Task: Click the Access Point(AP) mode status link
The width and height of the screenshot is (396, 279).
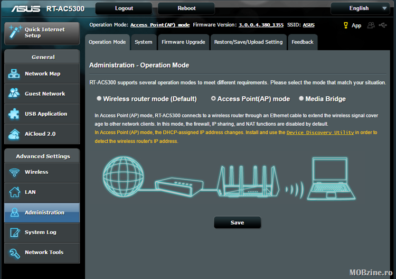Action: click(160, 25)
